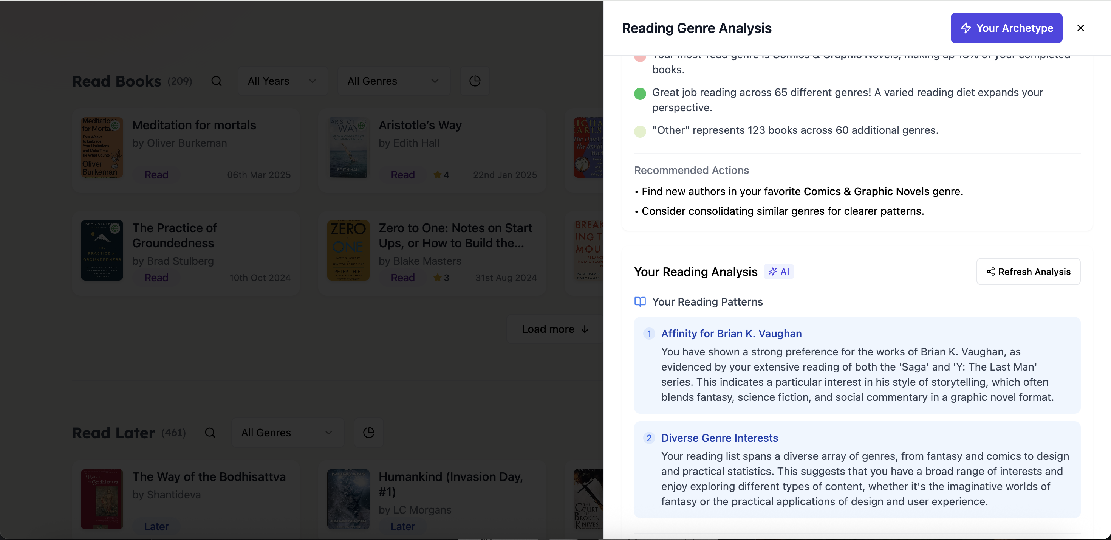1111x540 pixels.
Task: Click the Read status on The Practice of Groundedness
Action: pyautogui.click(x=156, y=278)
